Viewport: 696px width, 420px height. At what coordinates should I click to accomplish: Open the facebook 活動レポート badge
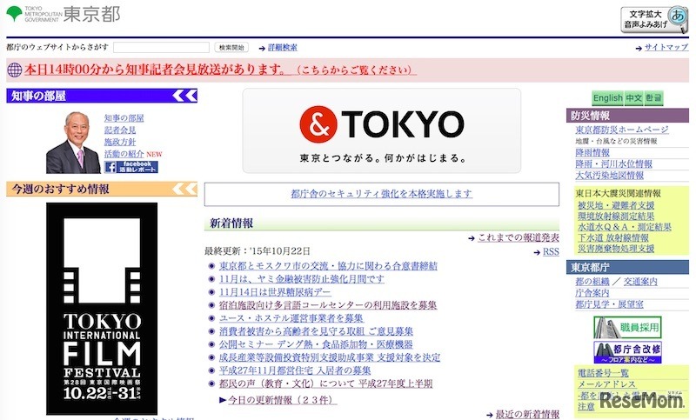[131, 167]
